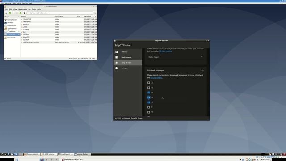This screenshot has width=286, height=161.
Task: Select Setup SD Card sidebar icon
Action: coord(116,63)
